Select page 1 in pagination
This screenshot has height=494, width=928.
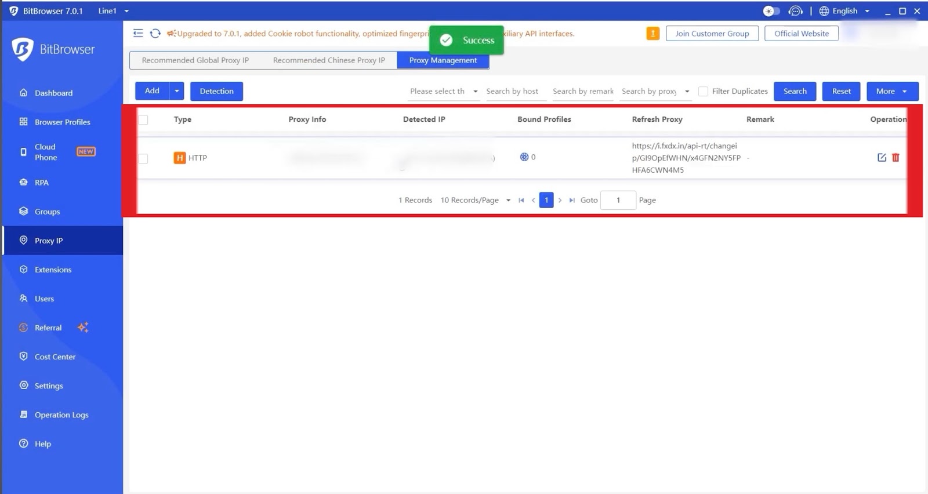[x=546, y=200]
